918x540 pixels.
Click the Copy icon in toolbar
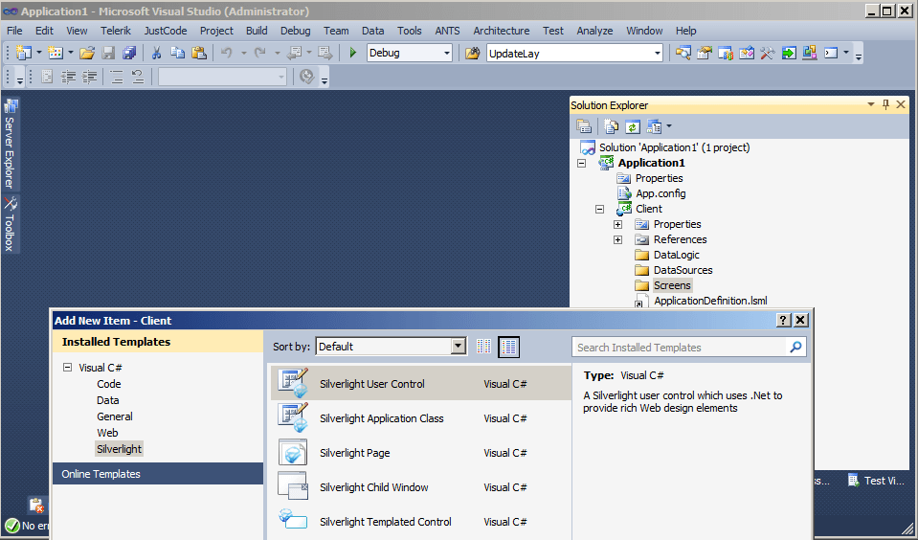point(177,53)
